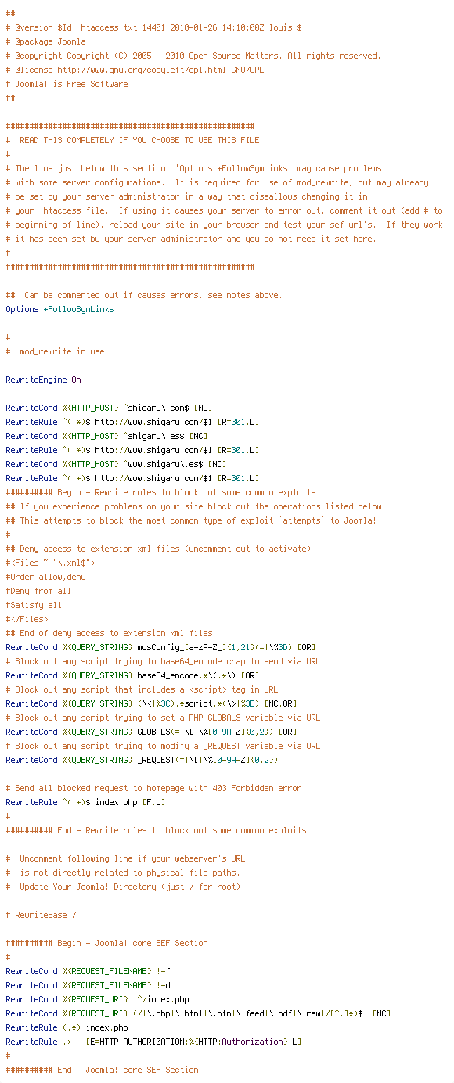Click the RewriteRule line with 'E=HTTP_AUTHORIZATION'

pyautogui.click(x=153, y=1042)
